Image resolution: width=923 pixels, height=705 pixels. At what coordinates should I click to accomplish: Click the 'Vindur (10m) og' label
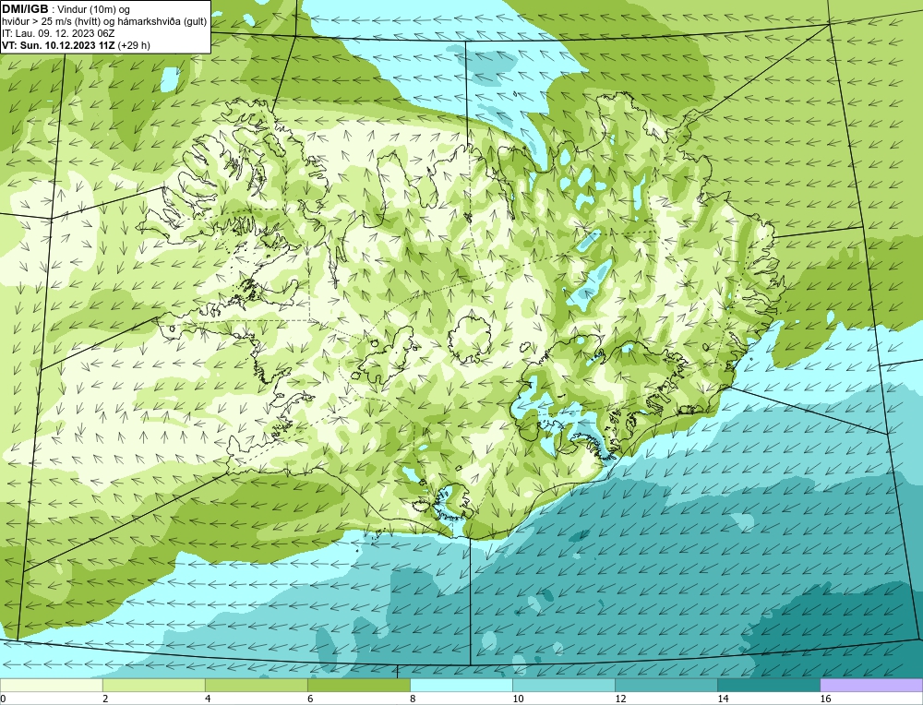click(95, 10)
